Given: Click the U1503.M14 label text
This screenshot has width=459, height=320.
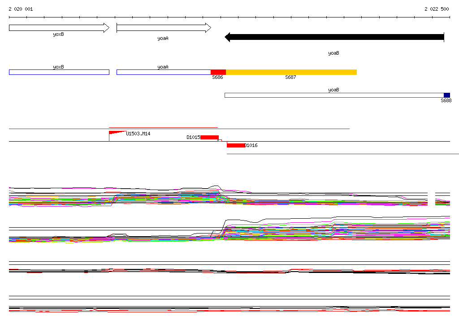Looking at the screenshot, I should point(138,134).
